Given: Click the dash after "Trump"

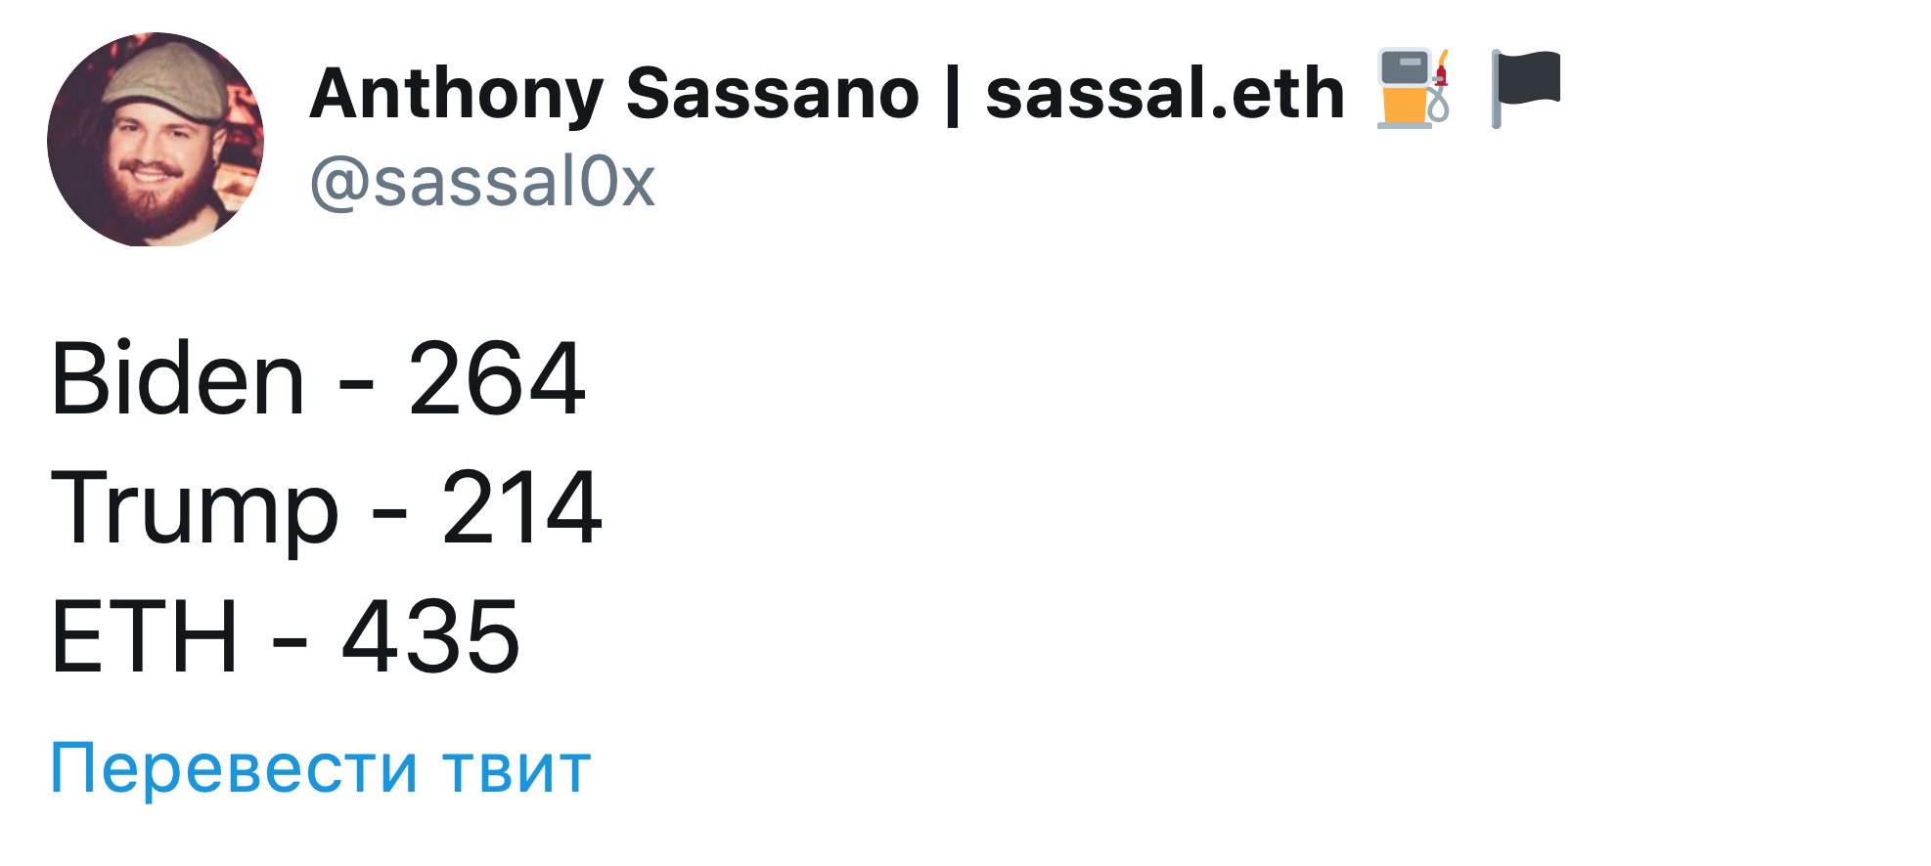Looking at the screenshot, I should coord(389,512).
